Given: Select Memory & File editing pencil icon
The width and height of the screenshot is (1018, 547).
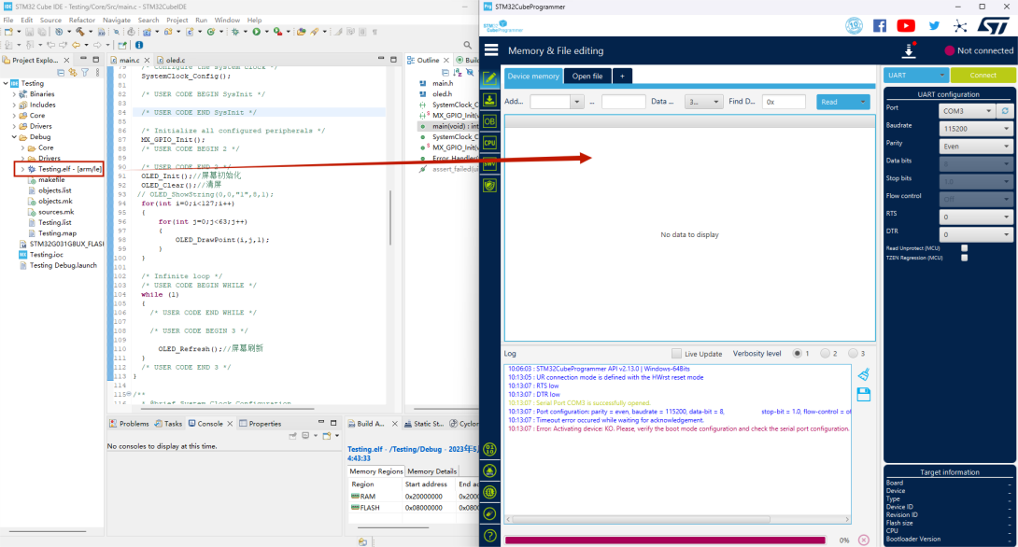Looking at the screenshot, I should 490,78.
